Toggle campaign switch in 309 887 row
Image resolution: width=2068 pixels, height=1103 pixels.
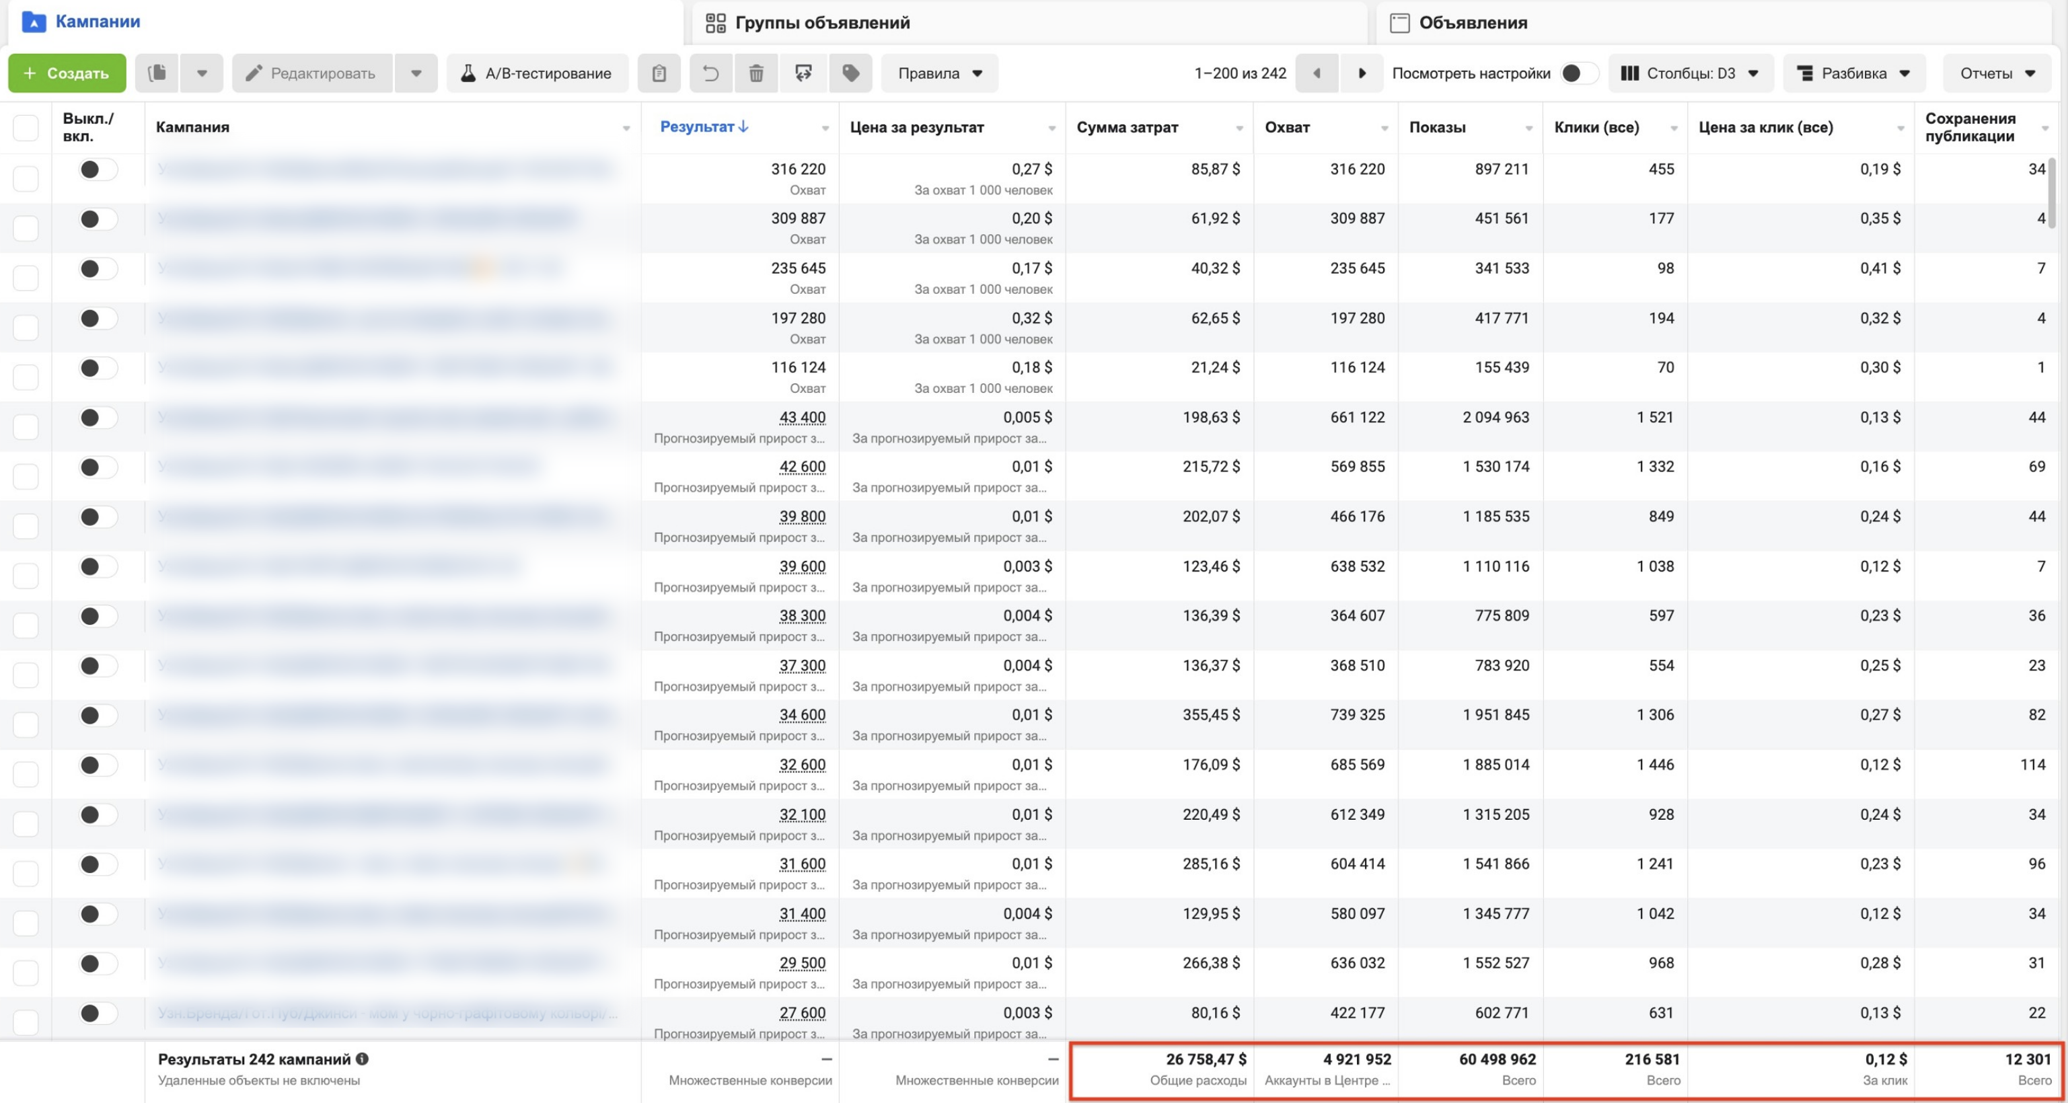click(98, 219)
